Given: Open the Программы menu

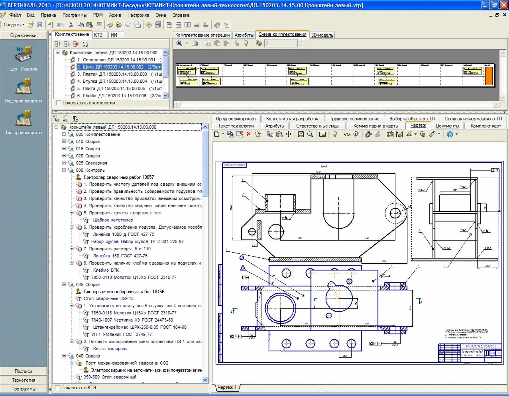Looking at the screenshot, I should (74, 15).
